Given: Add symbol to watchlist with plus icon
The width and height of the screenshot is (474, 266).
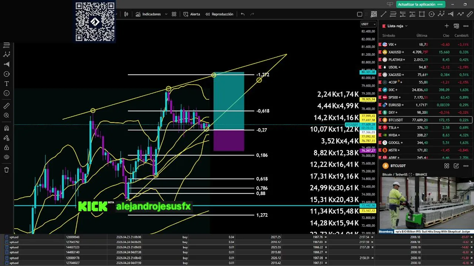Looking at the screenshot, I should [x=447, y=26].
